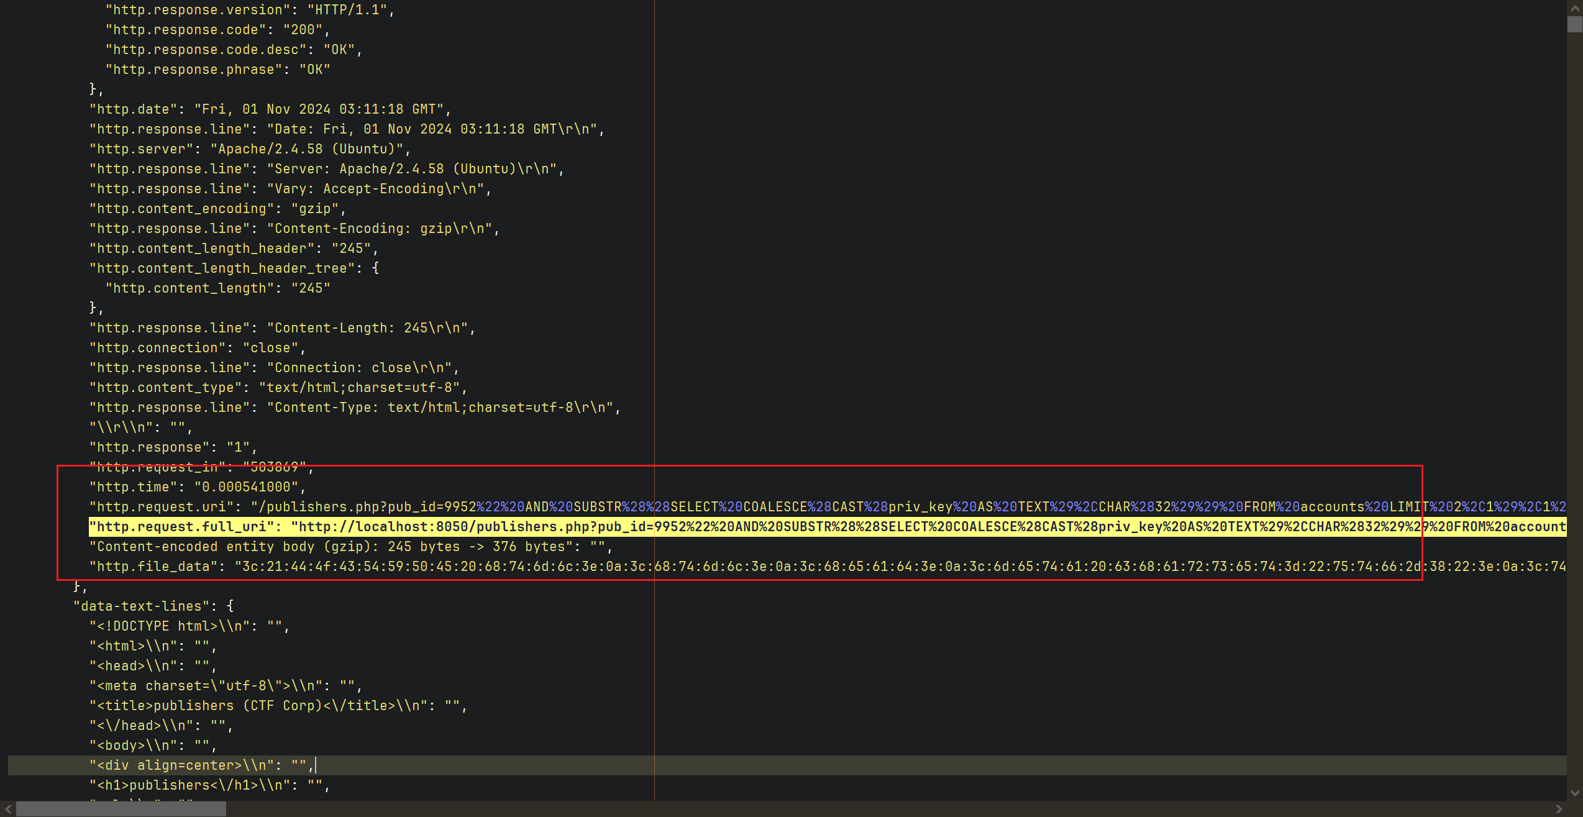Click the "http.time" value 0.000541000
Screen dimensions: 1583x817
[246, 487]
